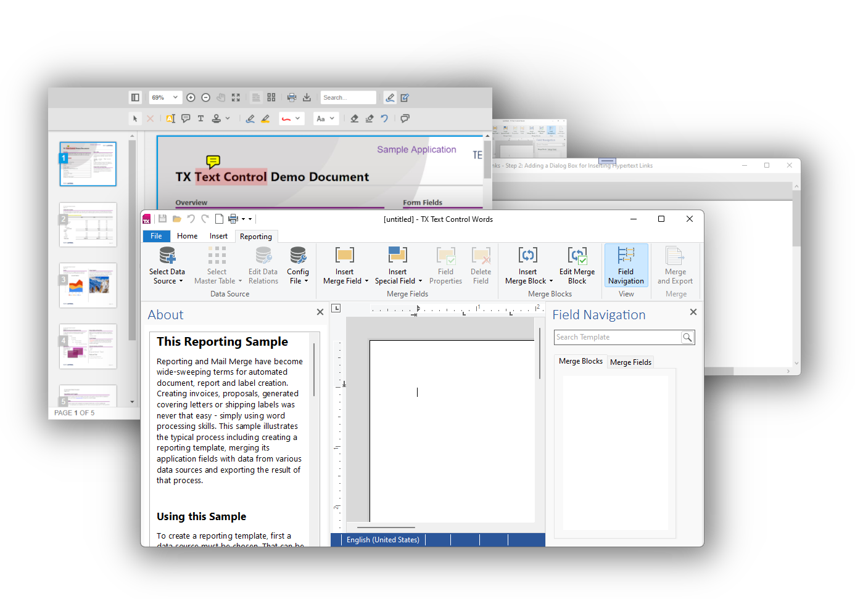Close the About panel

coord(320,312)
